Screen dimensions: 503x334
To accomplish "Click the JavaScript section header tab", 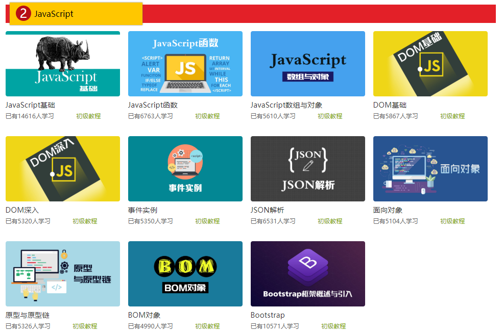I will coord(76,14).
